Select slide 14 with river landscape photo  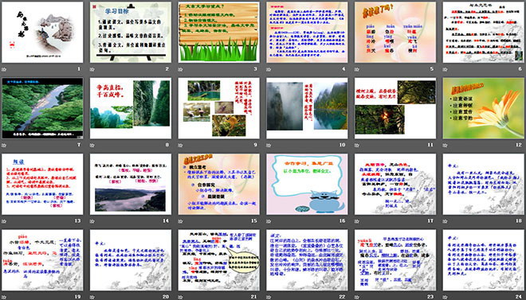pyautogui.click(x=131, y=184)
